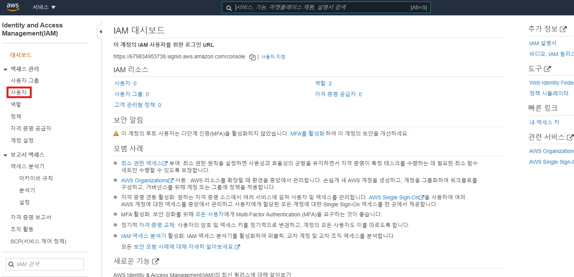574x277 pixels.
Task: Click the IAM 검색 search field
Action: [45, 264]
